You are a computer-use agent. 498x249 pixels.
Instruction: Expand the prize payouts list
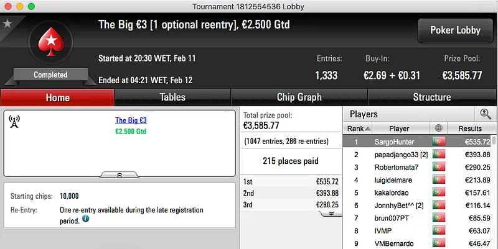331,212
